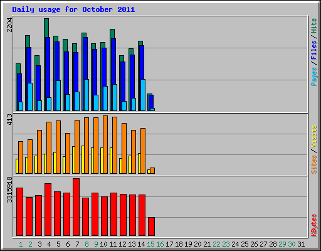This screenshot has width=321, height=251.
Task: Click day label 5 on the x-axis
Action: [58, 244]
